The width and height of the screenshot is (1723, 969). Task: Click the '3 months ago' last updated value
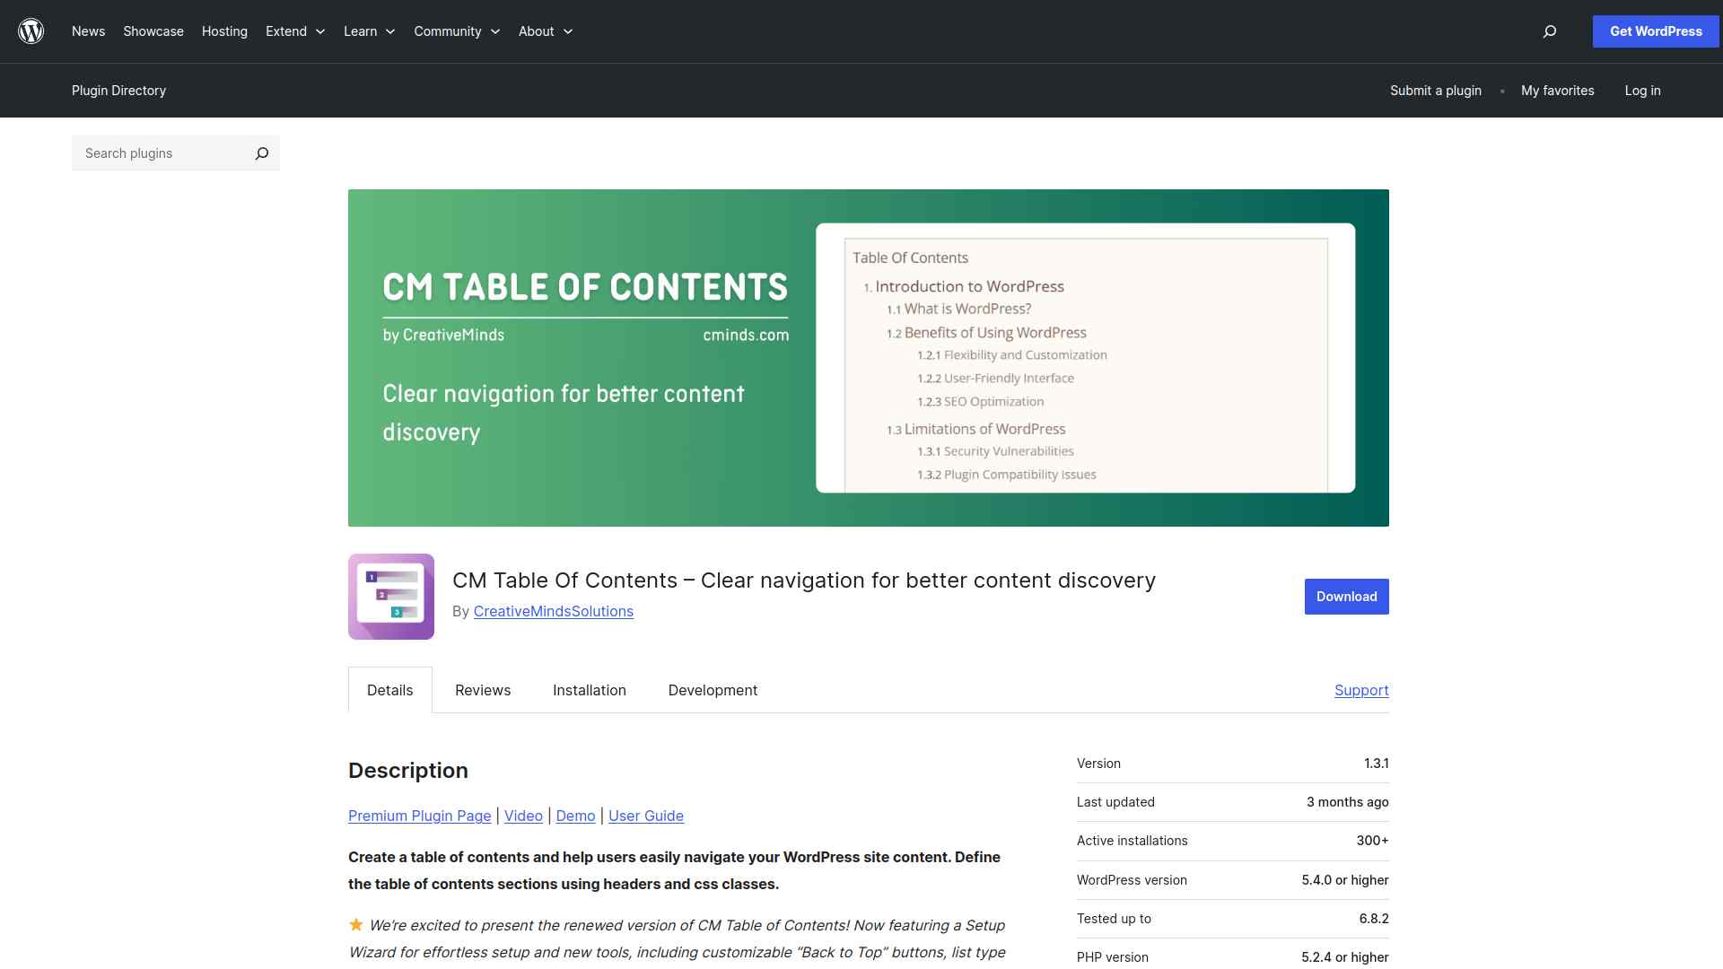[x=1348, y=802]
